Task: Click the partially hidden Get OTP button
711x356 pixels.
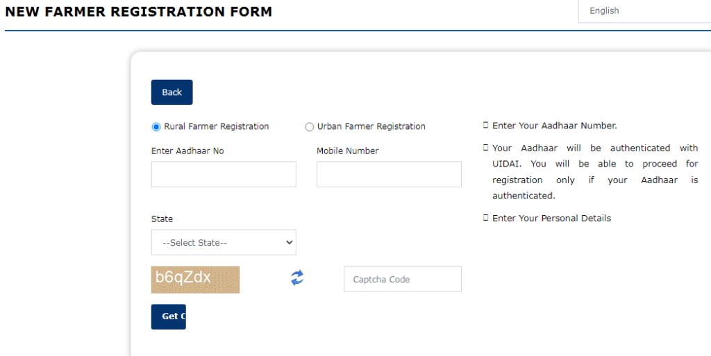Action: (169, 316)
